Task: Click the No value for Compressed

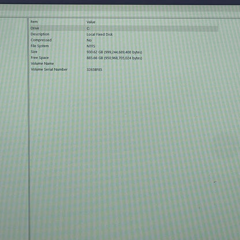Action: coord(89,40)
